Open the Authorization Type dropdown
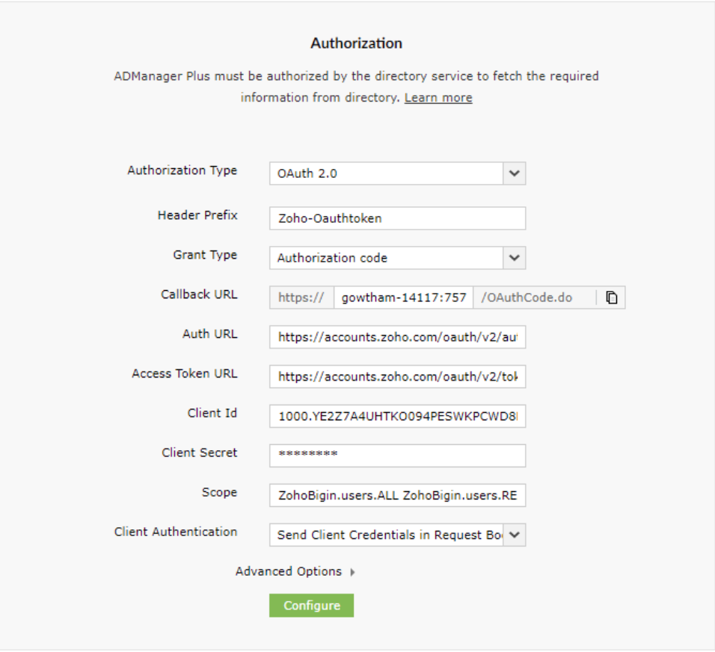The height and width of the screenshot is (652, 715). (x=514, y=173)
